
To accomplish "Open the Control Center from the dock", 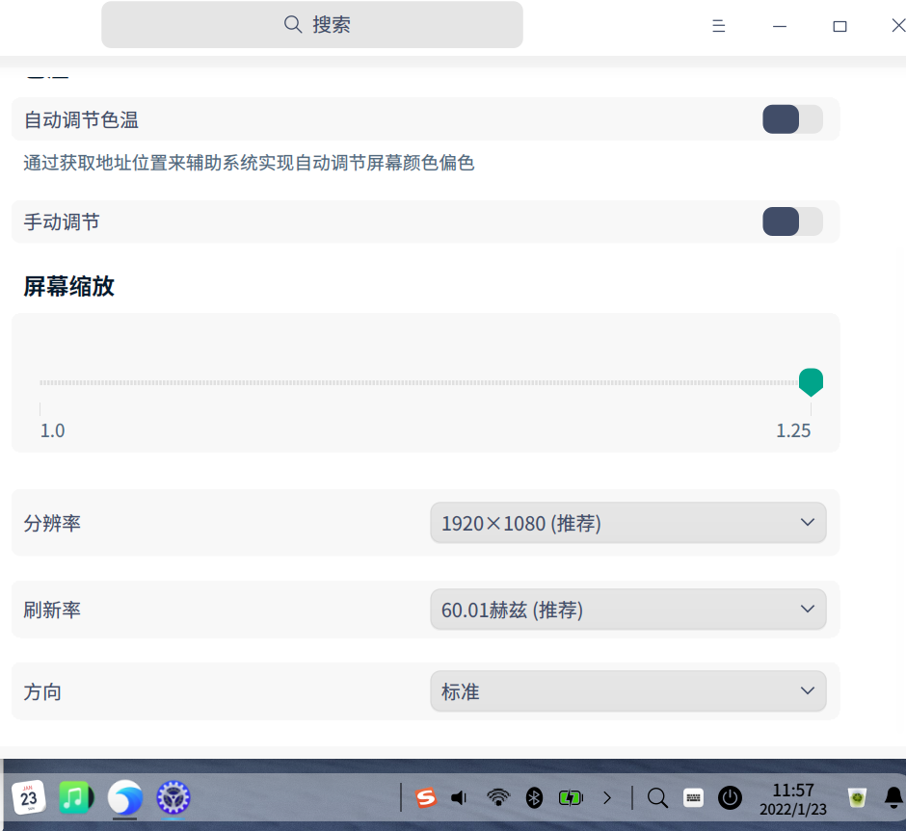I will point(173,798).
